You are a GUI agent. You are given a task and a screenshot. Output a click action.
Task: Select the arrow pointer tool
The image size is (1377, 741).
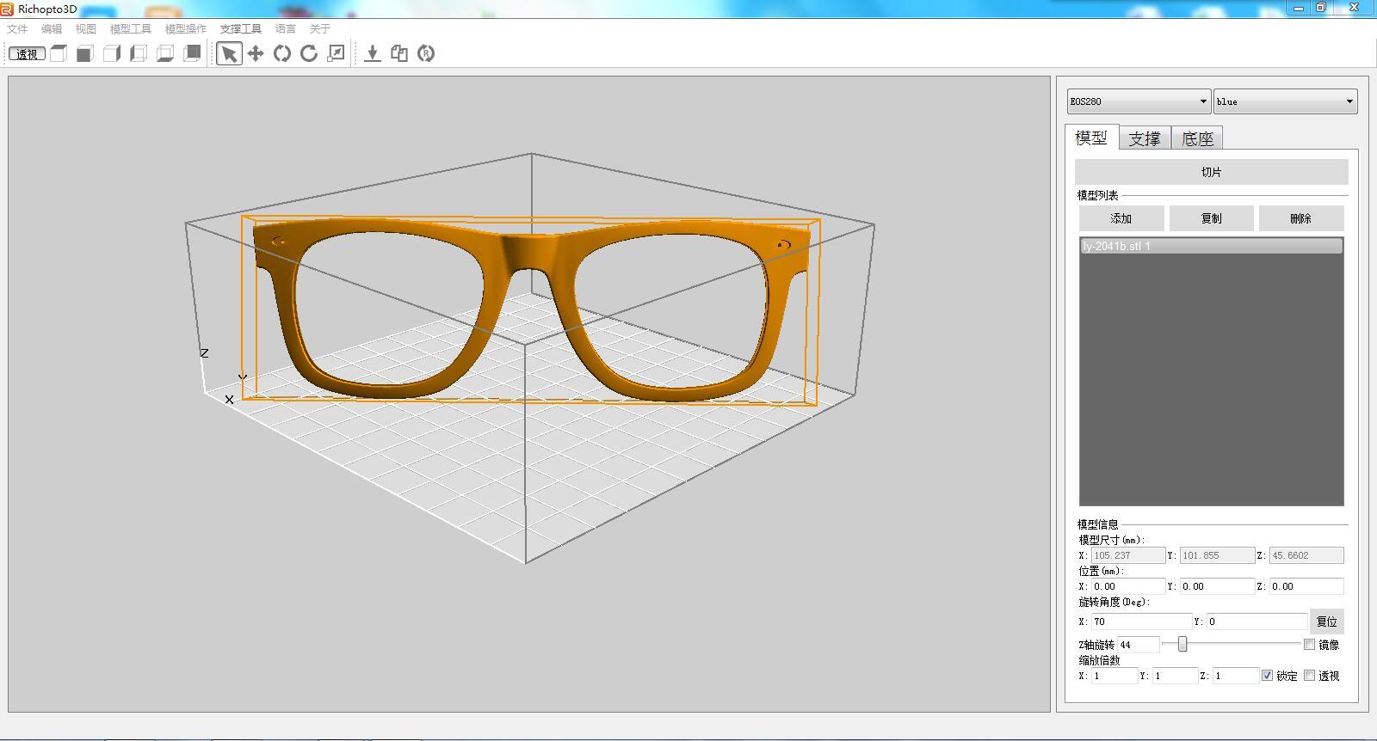point(229,53)
